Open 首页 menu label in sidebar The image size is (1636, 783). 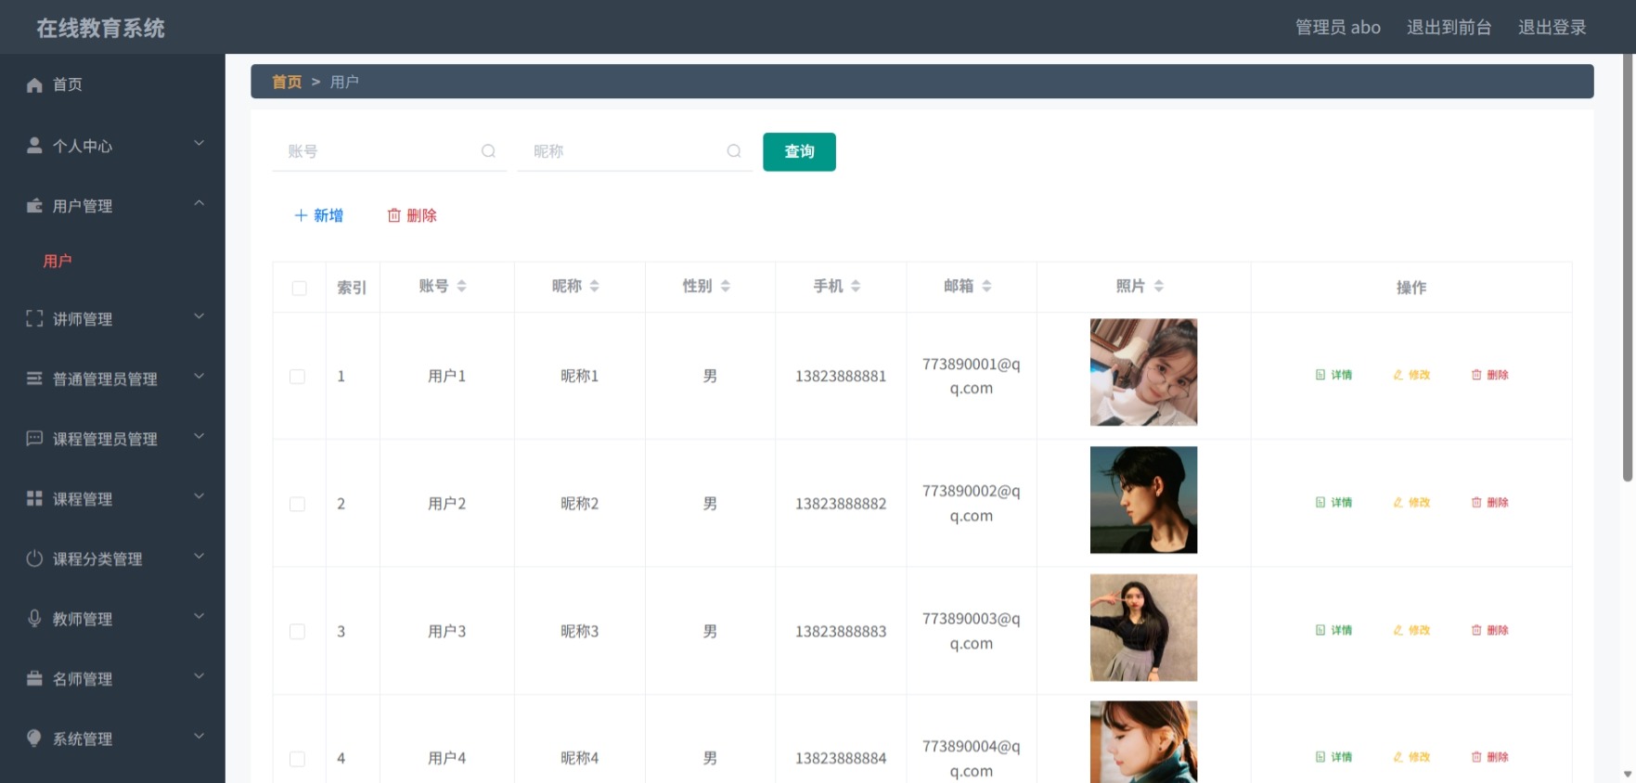coord(68,85)
